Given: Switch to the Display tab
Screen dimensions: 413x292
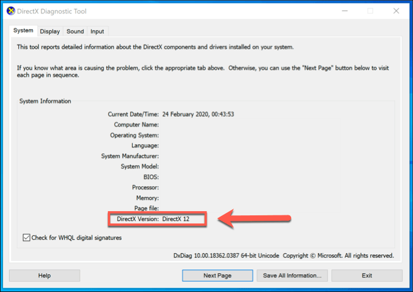Looking at the screenshot, I should [x=50, y=31].
